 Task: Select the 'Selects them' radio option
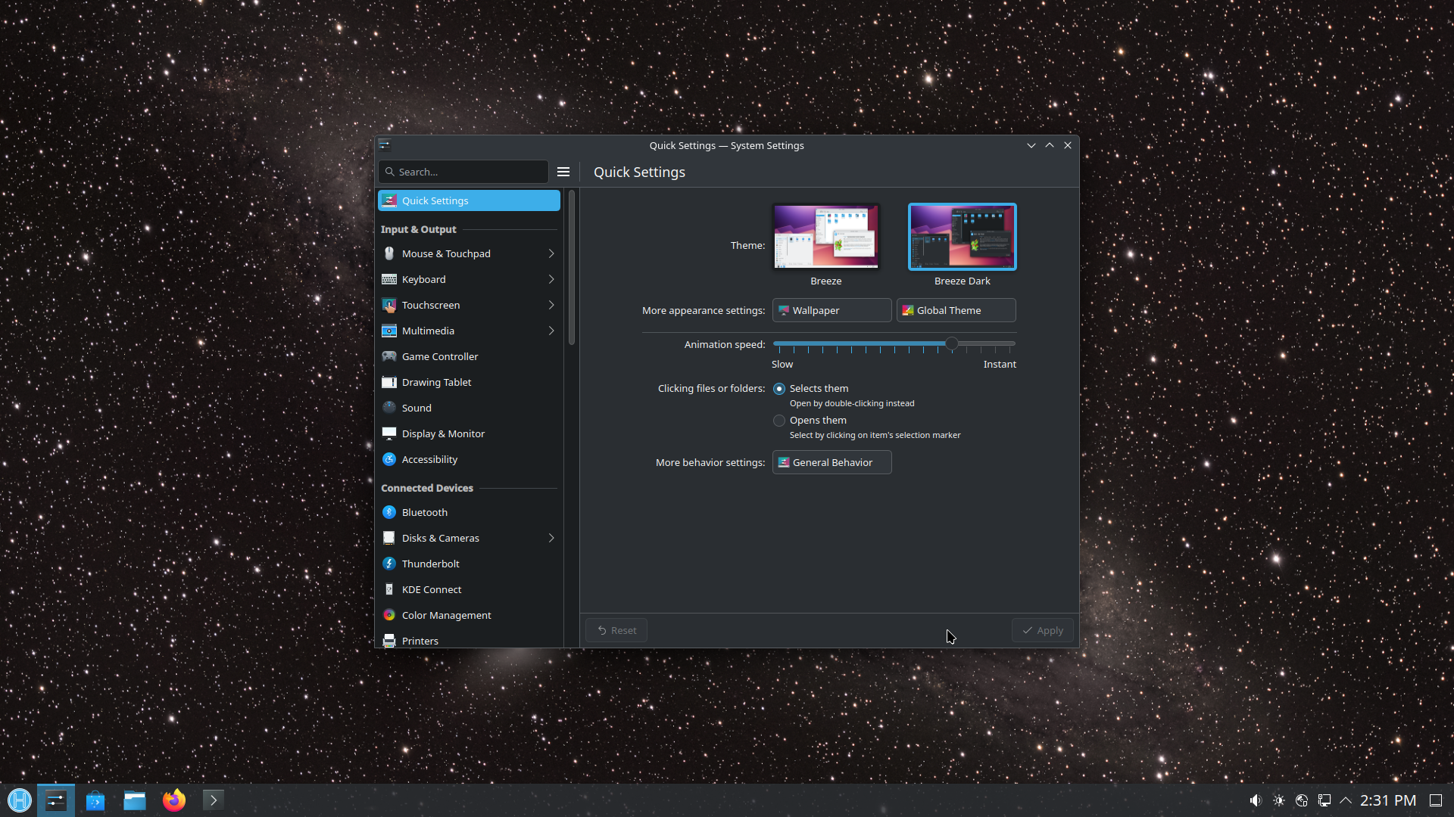pyautogui.click(x=779, y=389)
